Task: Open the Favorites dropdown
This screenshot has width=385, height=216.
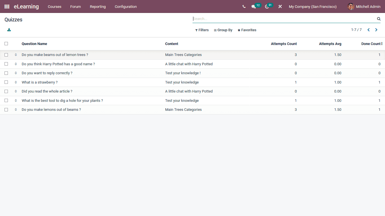Action: pyautogui.click(x=247, y=30)
